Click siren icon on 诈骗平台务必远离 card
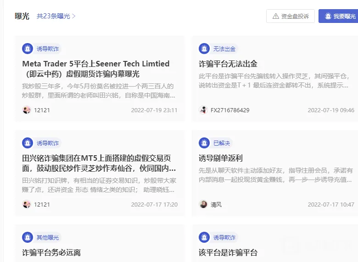The height and width of the screenshot is (262, 358). click(x=28, y=237)
